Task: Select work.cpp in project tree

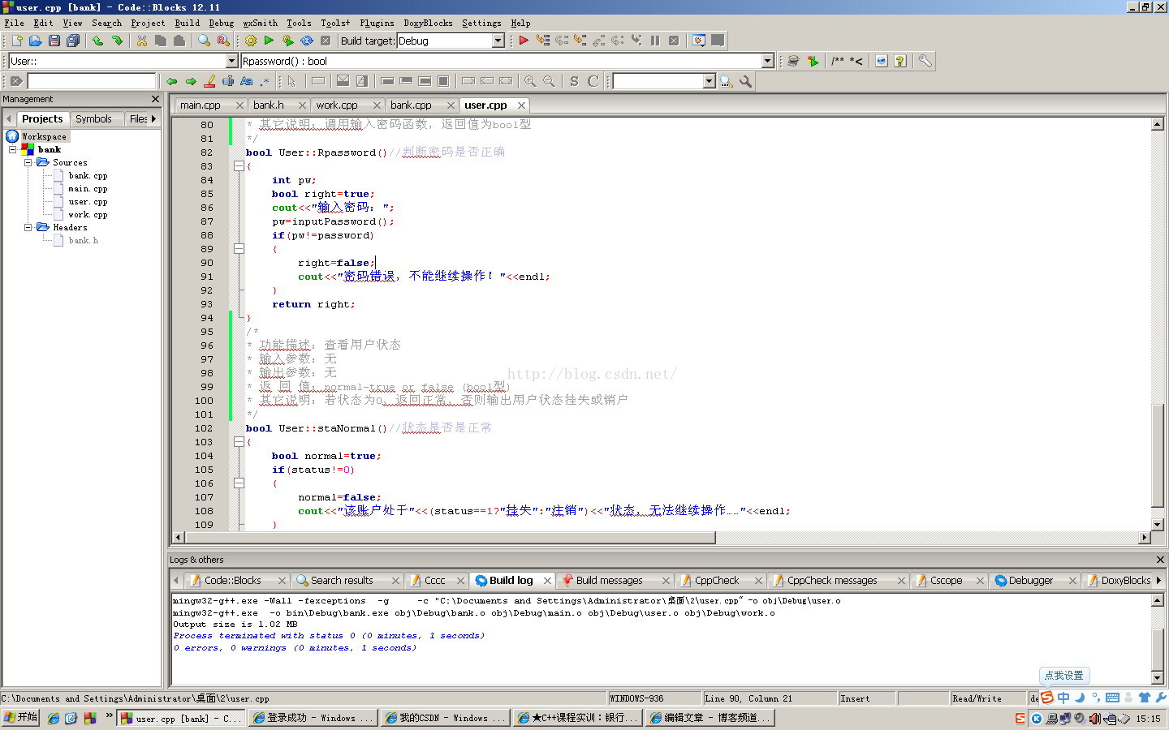Action: click(88, 214)
